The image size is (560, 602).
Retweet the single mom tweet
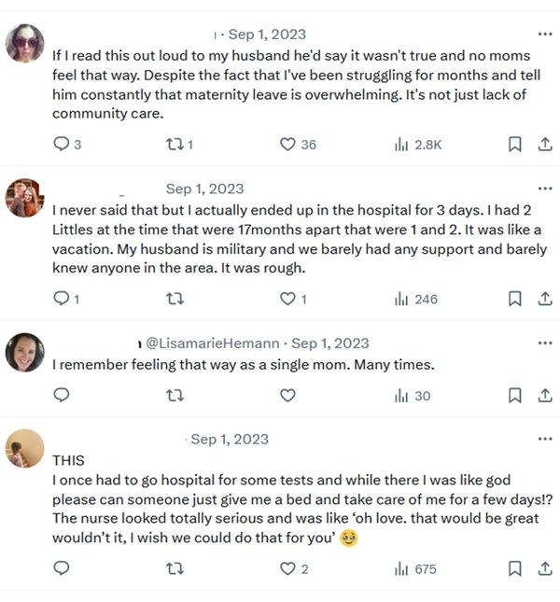point(174,396)
